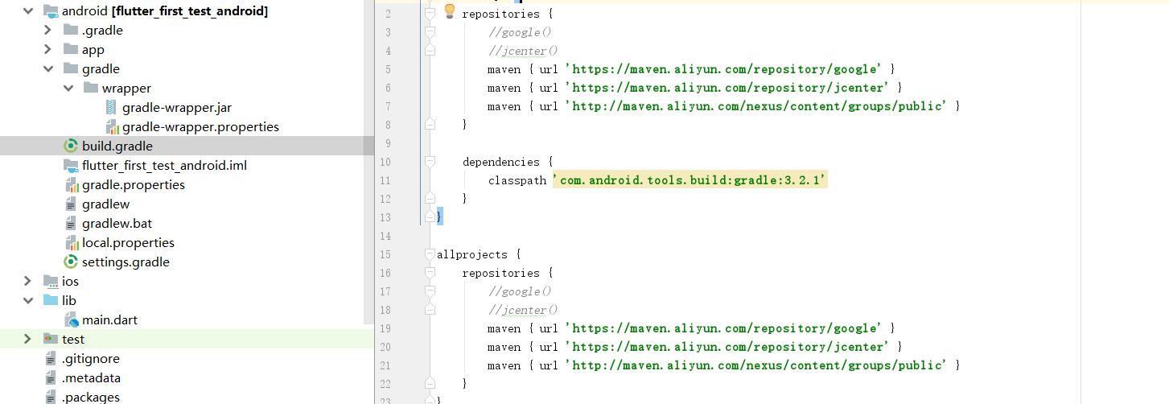This screenshot has width=1169, height=404.
Task: Click line number 14 in gutter
Action: click(387, 236)
